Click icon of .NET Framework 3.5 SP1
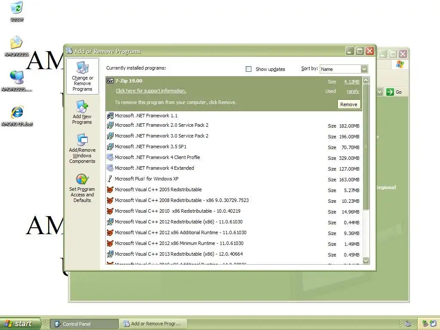The image size is (440, 330). (x=110, y=147)
